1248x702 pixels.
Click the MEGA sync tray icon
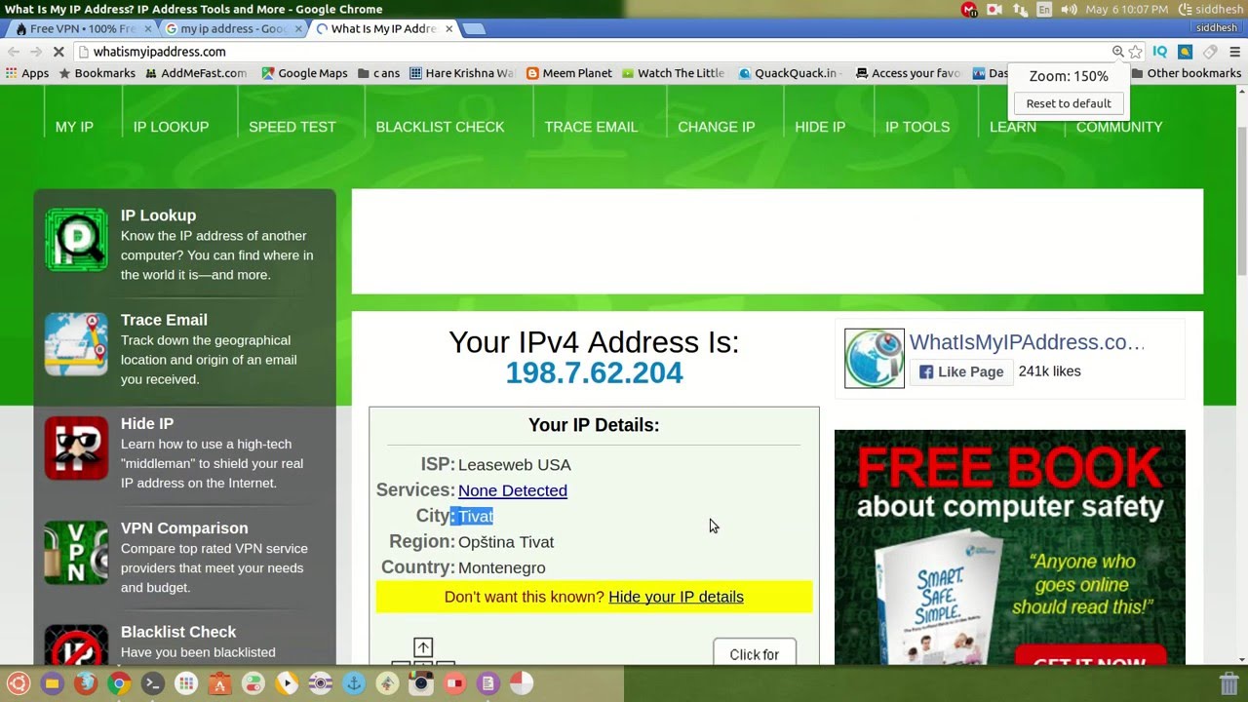pos(969,10)
